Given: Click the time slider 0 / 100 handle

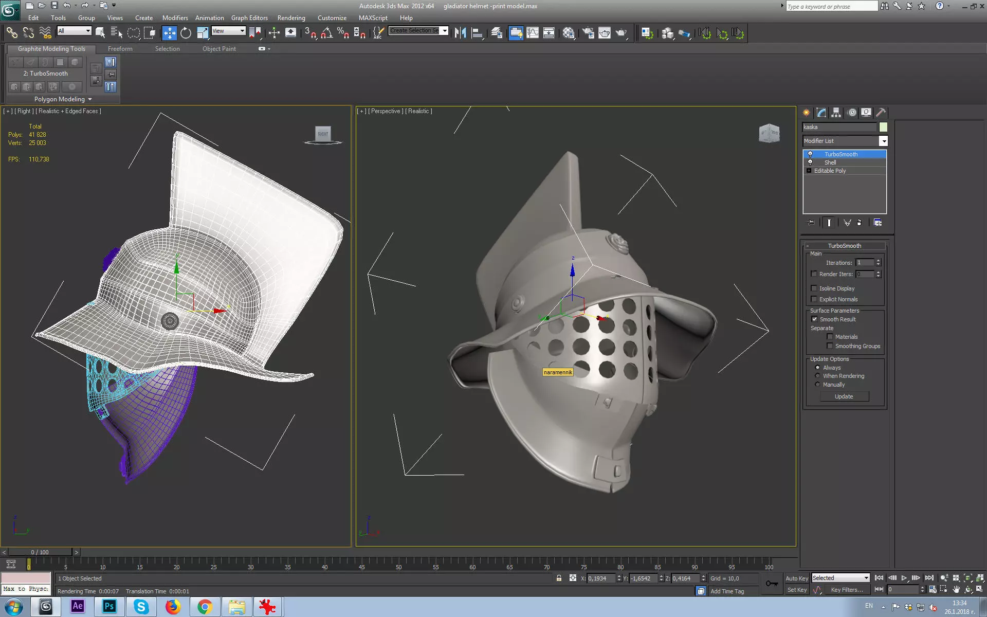Looking at the screenshot, I should tap(40, 552).
